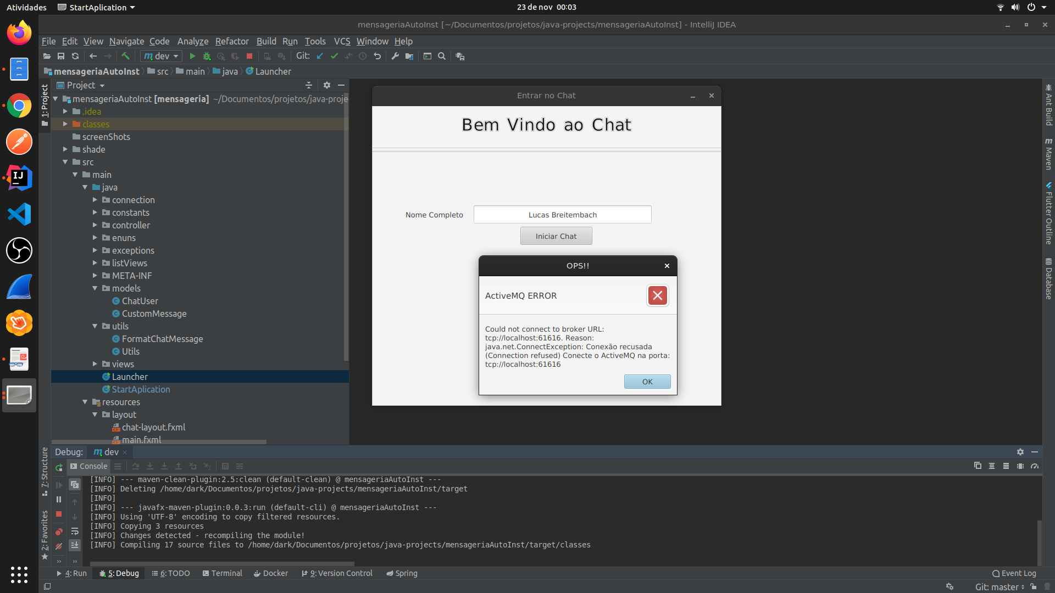The width and height of the screenshot is (1055, 593).
Task: Click the Iniciar Chat button
Action: [556, 236]
